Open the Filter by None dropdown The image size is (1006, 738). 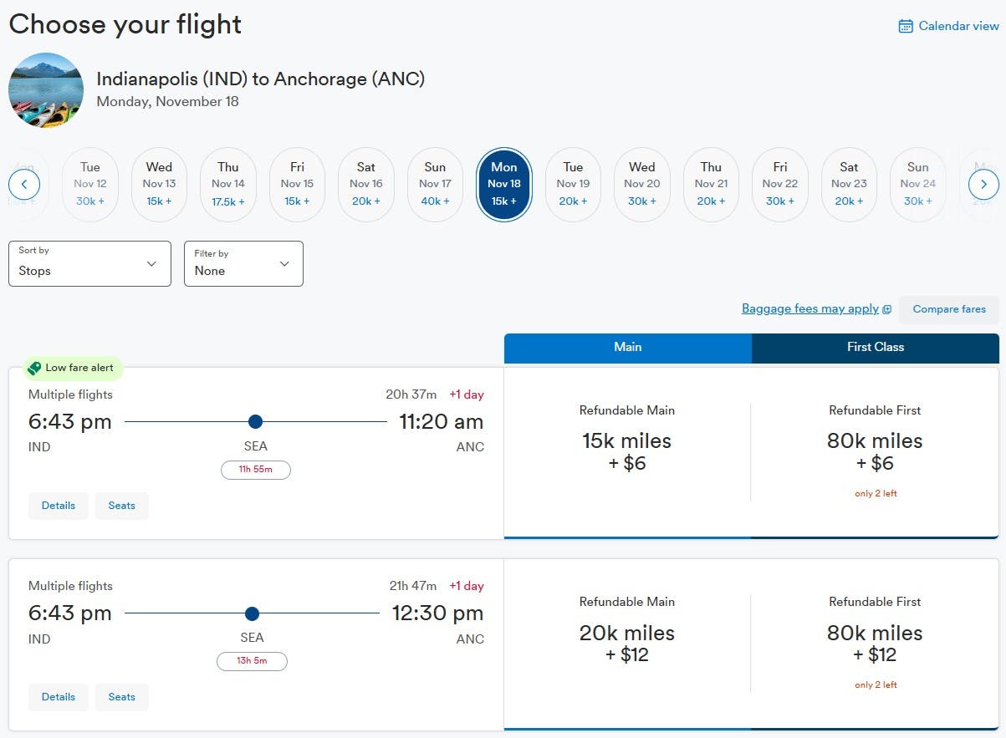pos(243,263)
